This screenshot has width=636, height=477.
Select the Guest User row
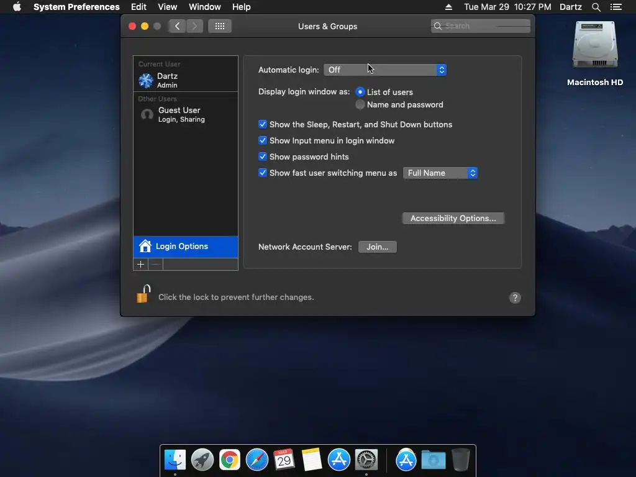tap(186, 114)
